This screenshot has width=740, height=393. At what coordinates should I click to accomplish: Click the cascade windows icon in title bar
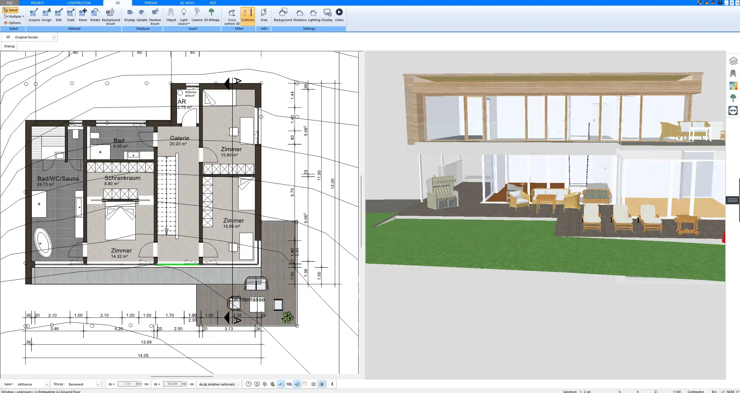[713, 3]
